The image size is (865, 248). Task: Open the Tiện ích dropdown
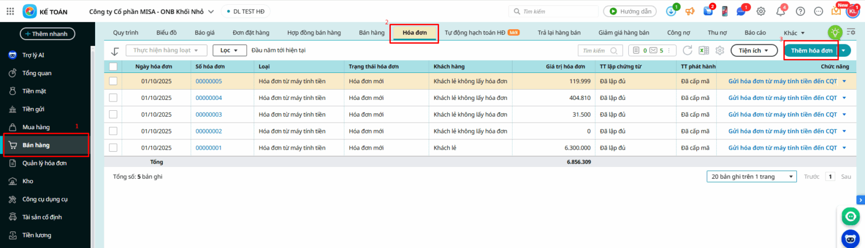click(754, 50)
